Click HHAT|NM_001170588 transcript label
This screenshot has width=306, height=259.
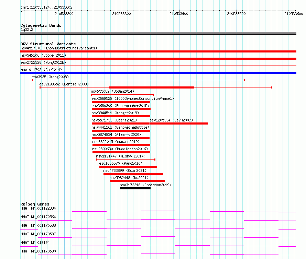point(38,225)
